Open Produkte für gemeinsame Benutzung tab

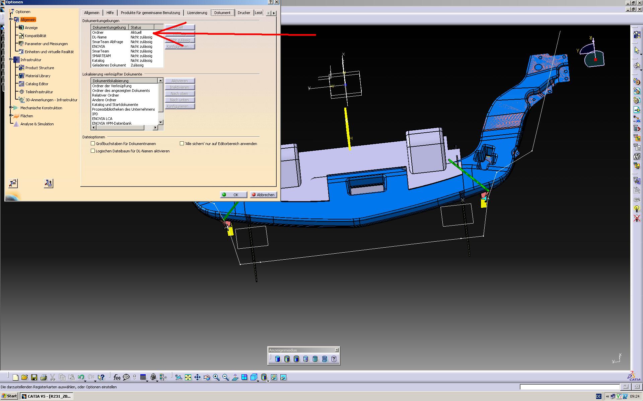pos(150,13)
